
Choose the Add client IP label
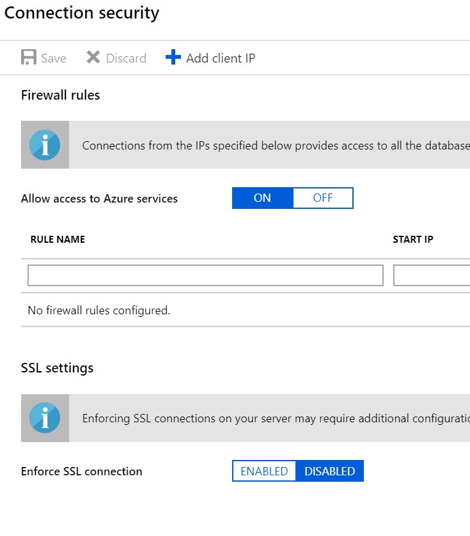pyautogui.click(x=221, y=58)
